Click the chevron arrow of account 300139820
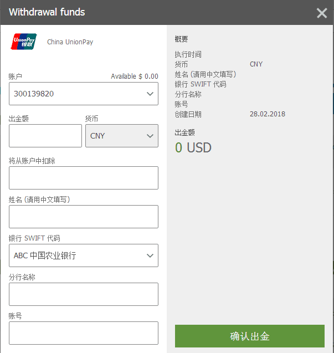The width and height of the screenshot is (334, 353). tap(150, 94)
